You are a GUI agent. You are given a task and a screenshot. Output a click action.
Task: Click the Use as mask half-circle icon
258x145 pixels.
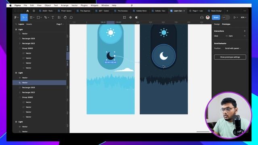click(137, 17)
